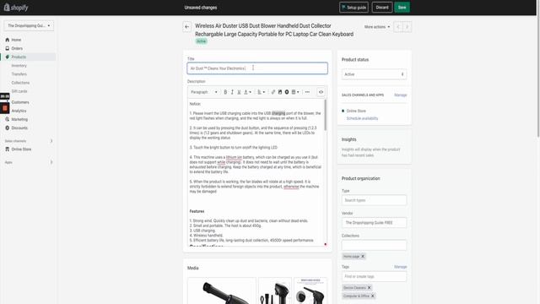The image size is (540, 304).
Task: Open Gift cards submenu item
Action: point(19,91)
